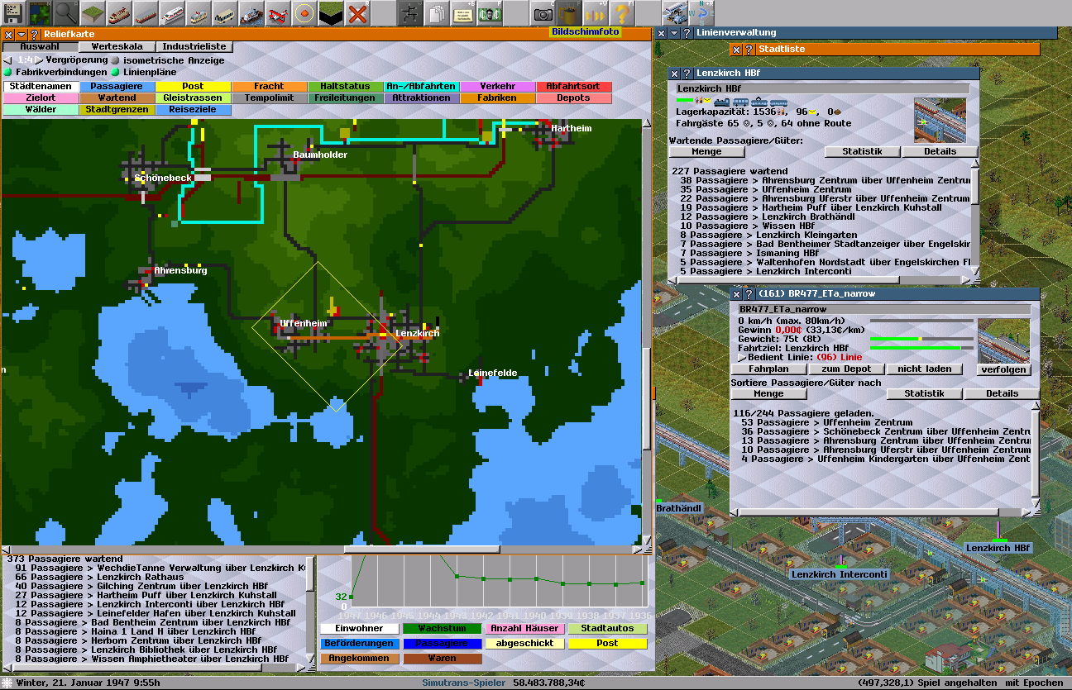
Task: Click the camera screenshot icon
Action: coord(543,13)
